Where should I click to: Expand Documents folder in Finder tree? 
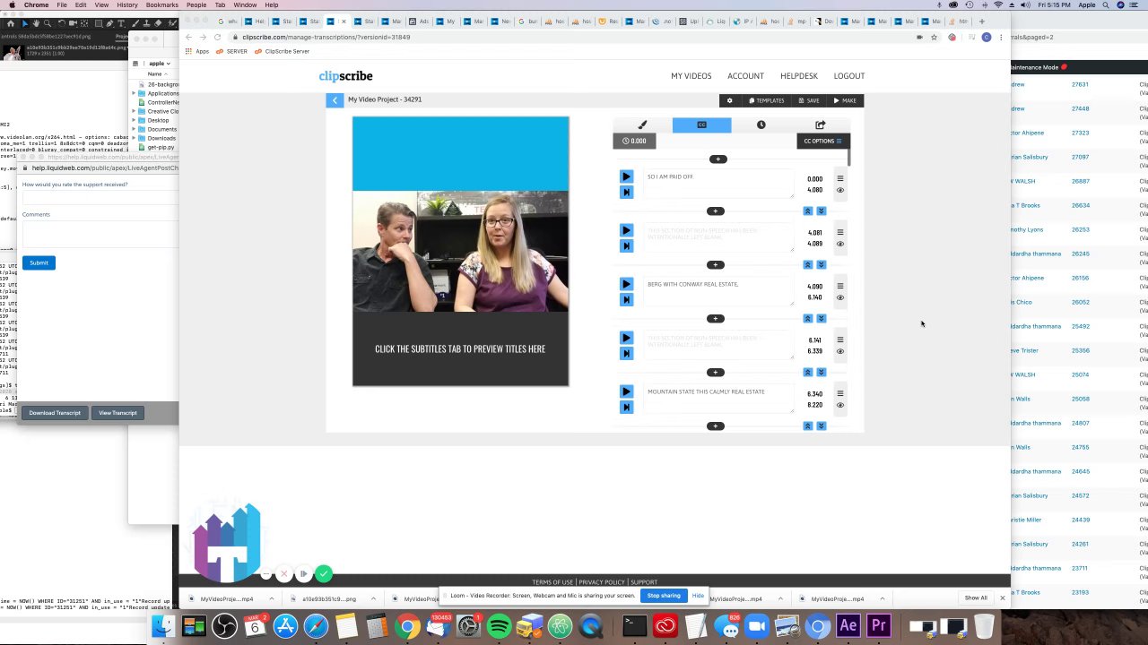pos(134,129)
